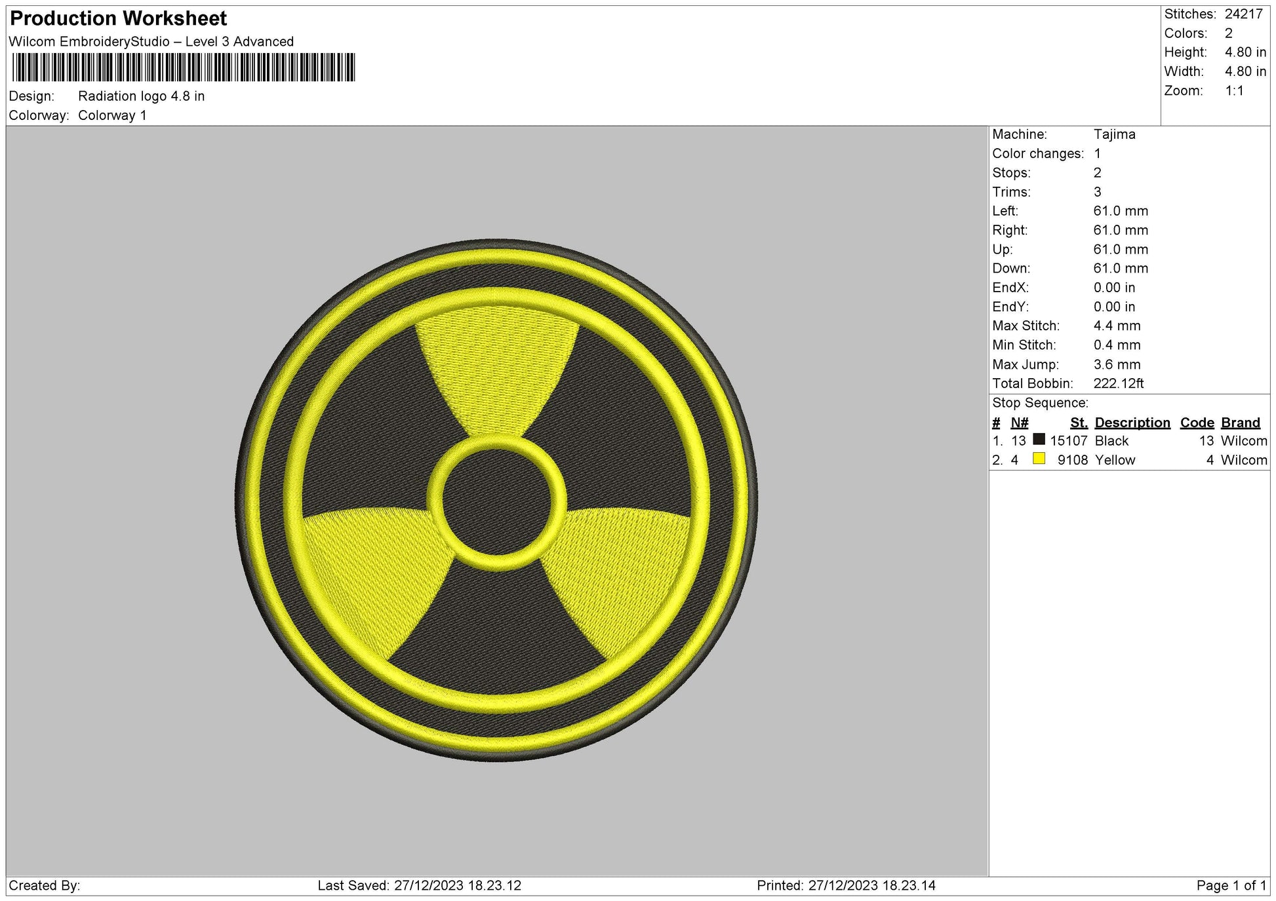
Task: Click the 'Colorway 1' label
Action: [x=113, y=113]
